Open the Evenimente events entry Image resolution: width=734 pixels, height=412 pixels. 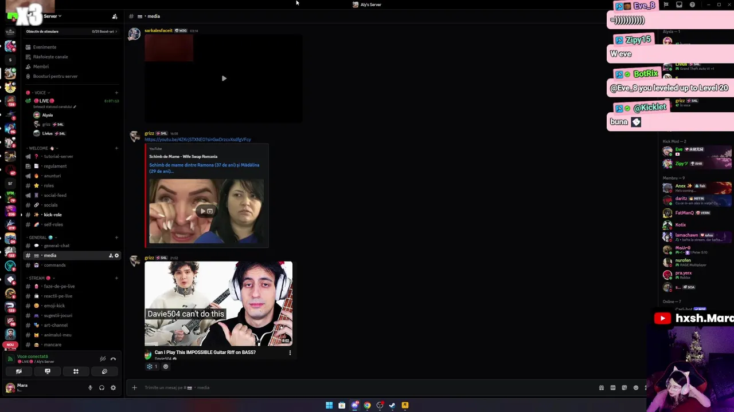(45, 47)
